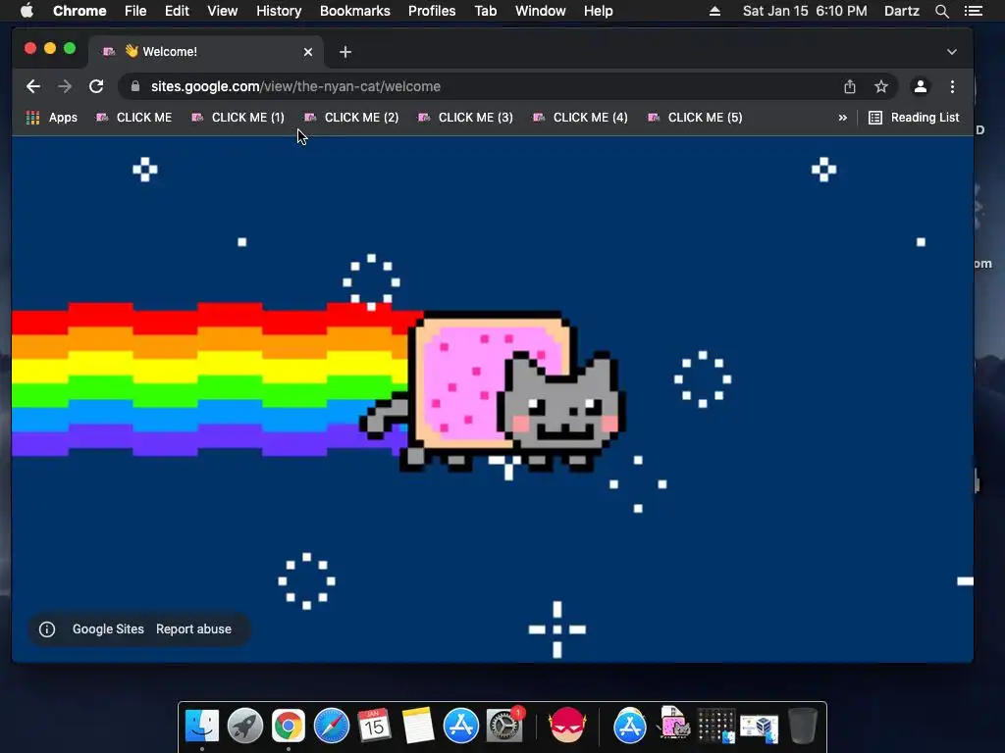Click the Nyan Cat image

[493, 392]
